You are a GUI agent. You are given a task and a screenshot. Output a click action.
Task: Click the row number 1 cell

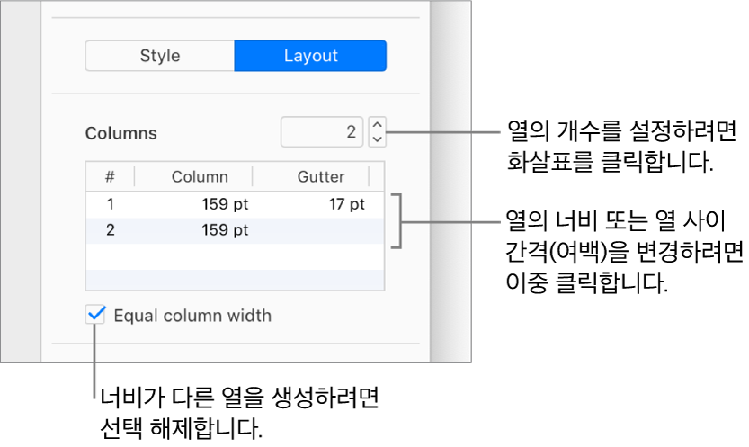[111, 204]
